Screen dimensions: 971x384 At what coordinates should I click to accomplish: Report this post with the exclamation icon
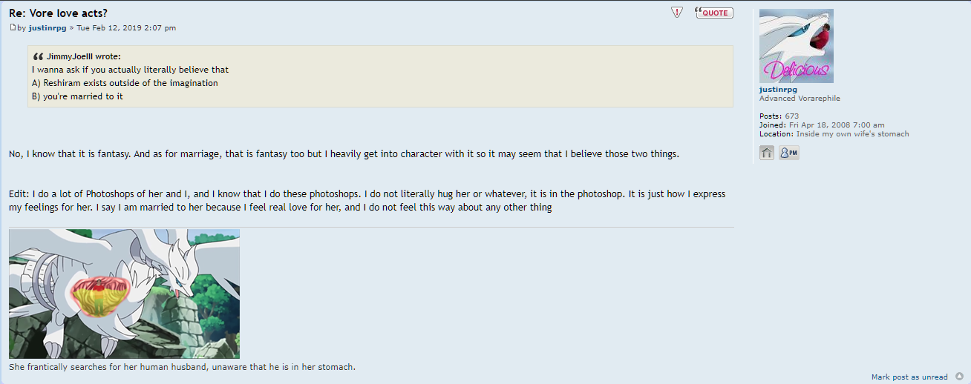pos(676,13)
